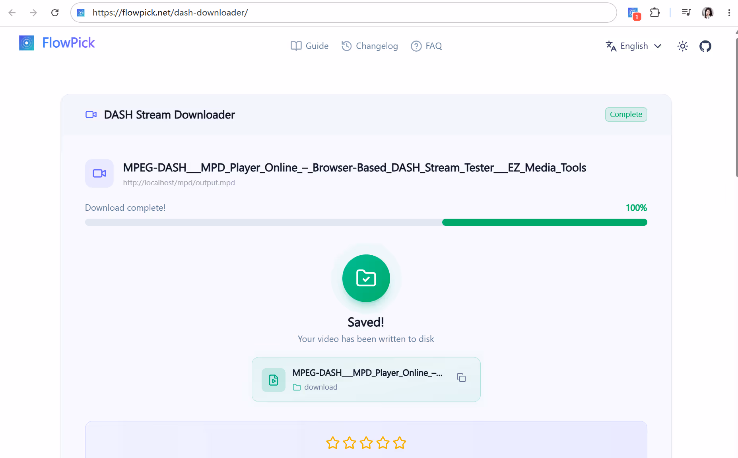Rate with the fourth star

point(383,443)
